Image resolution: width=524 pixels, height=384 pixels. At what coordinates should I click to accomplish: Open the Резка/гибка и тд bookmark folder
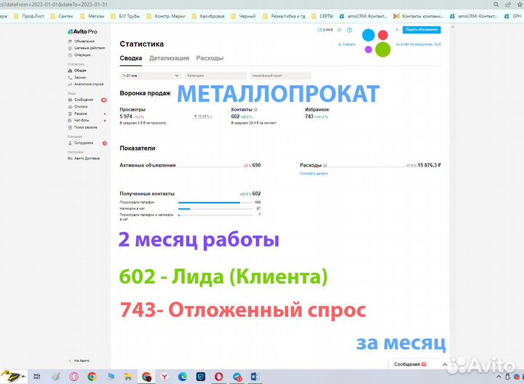pyautogui.click(x=284, y=16)
